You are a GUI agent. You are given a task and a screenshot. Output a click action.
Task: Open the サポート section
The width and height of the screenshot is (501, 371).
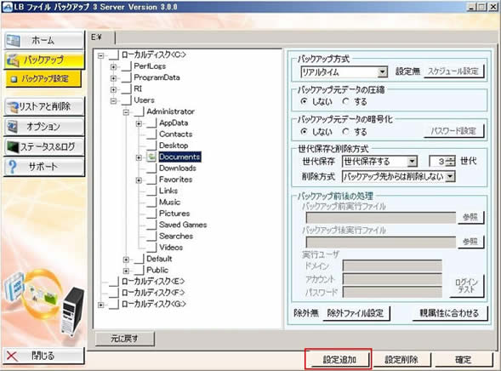point(44,167)
